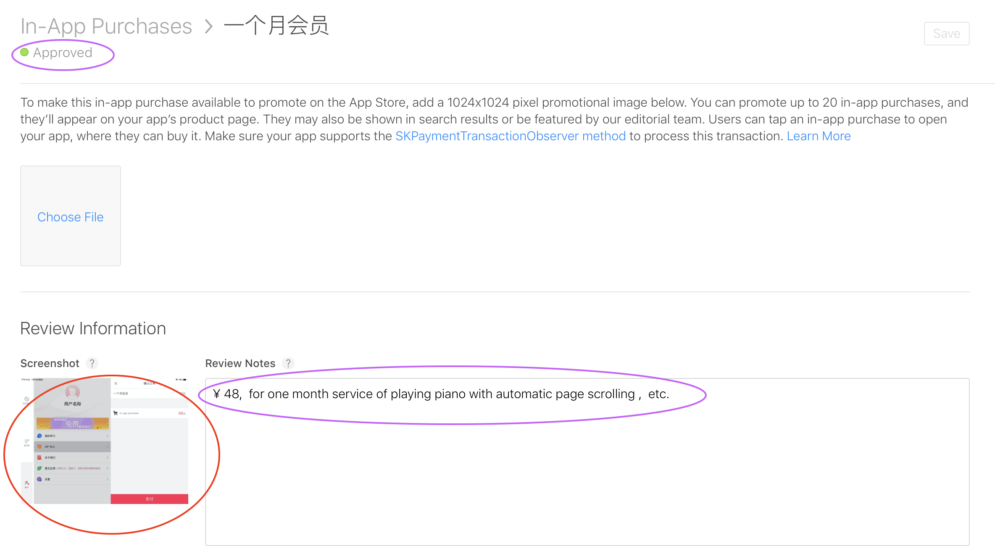This screenshot has width=995, height=546.
Task: Click the user avatar in screenshot preview
Action: (x=73, y=392)
